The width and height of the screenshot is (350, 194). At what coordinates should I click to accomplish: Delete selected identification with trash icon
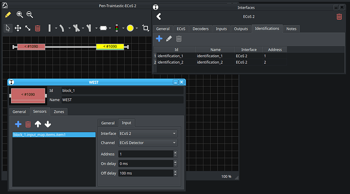tap(179, 39)
